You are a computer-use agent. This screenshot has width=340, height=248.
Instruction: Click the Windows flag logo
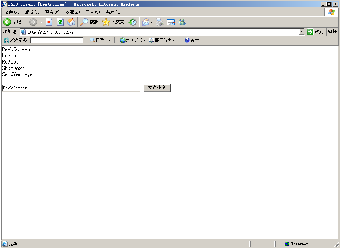point(332,12)
